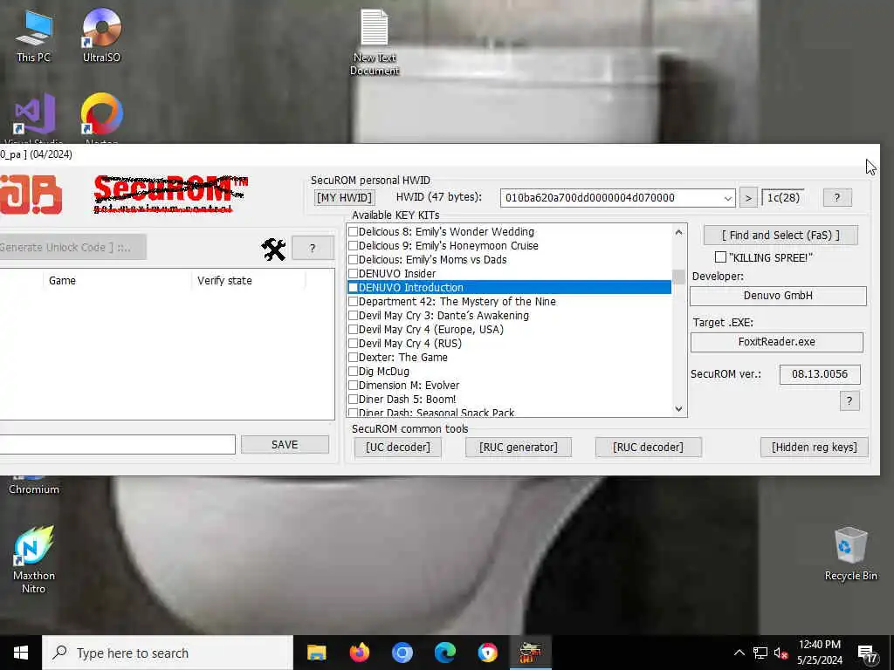Open the shield browser taskbar icon

point(487,653)
